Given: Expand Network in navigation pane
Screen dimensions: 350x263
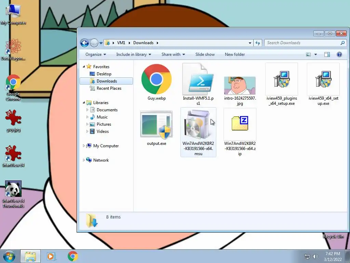Looking at the screenshot, I should point(84,160).
